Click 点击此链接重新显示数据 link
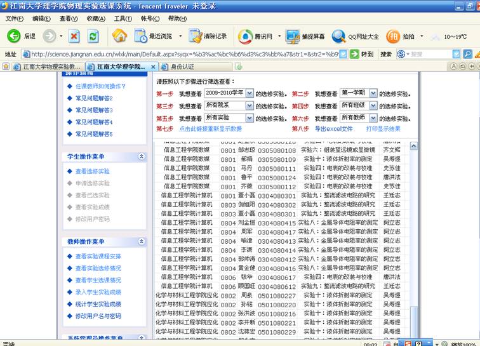 pyautogui.click(x=211, y=129)
